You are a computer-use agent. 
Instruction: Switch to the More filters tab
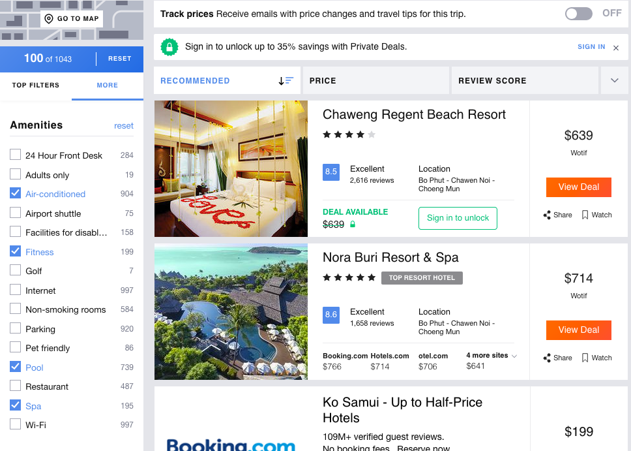pos(108,86)
